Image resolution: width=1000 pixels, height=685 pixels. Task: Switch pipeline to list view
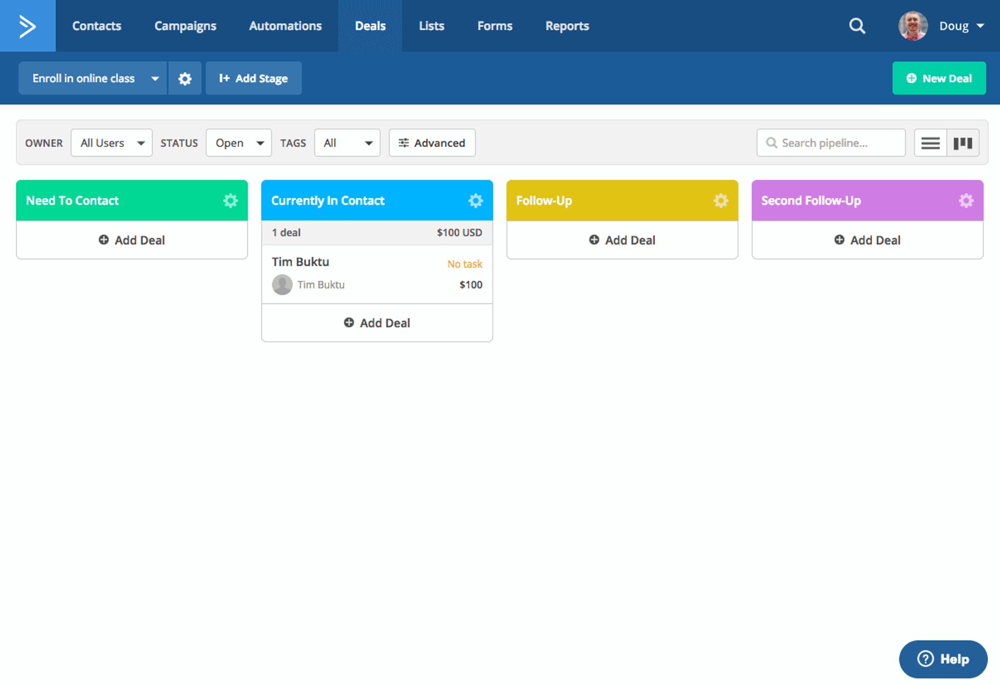(930, 143)
